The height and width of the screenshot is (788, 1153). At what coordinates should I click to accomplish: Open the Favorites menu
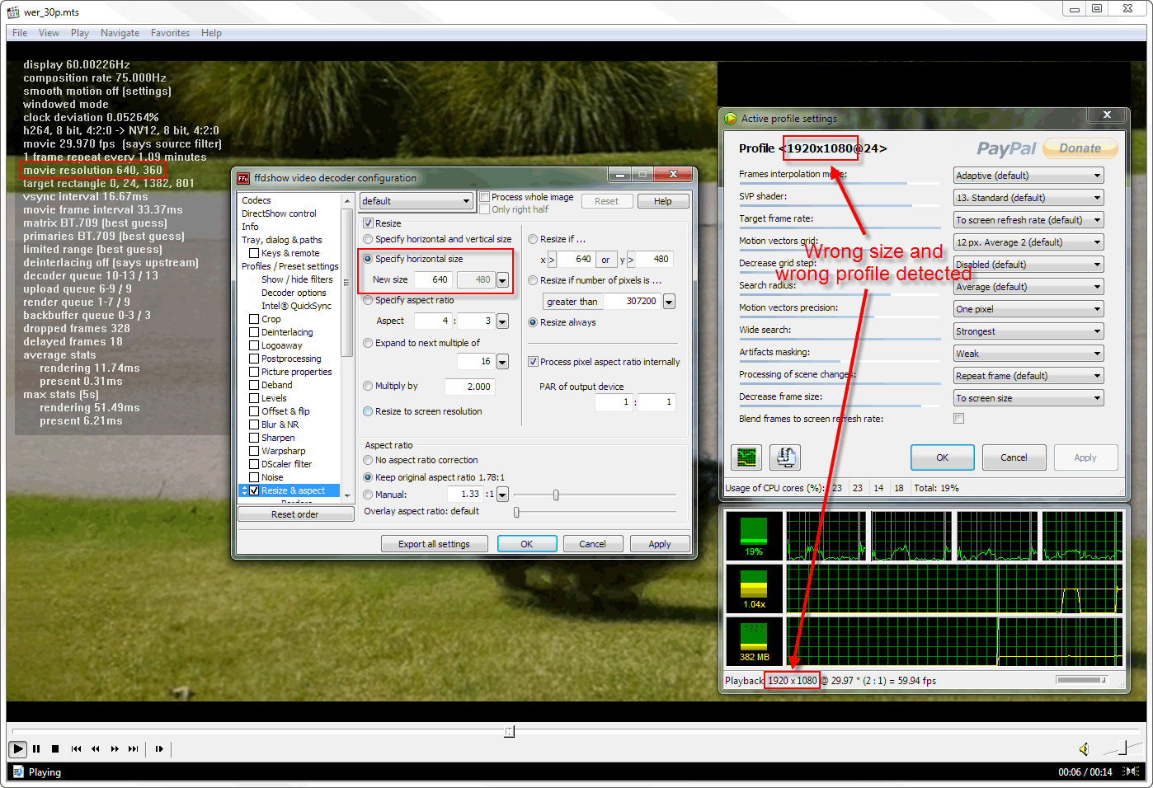(170, 33)
